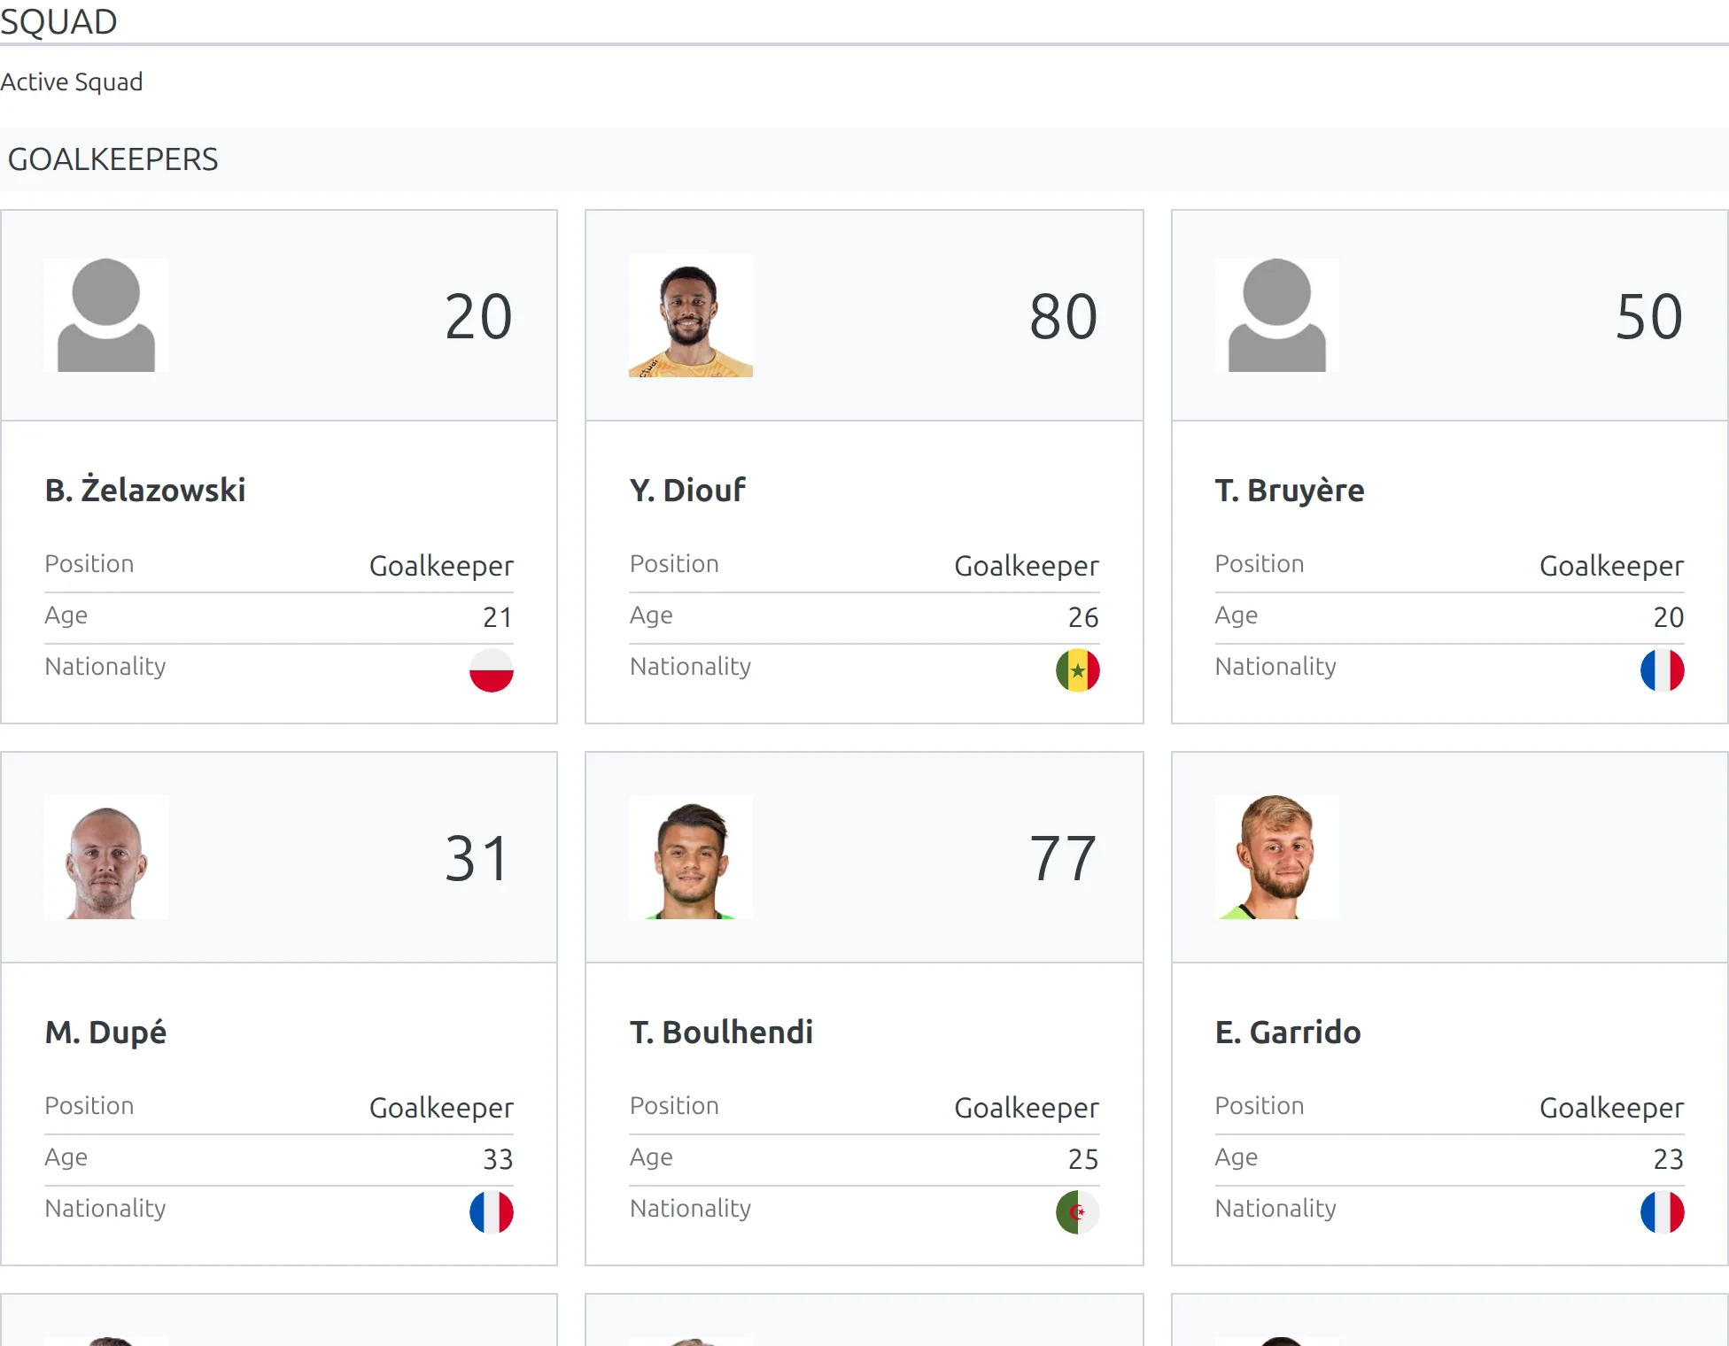
Task: Open M. Dupé player photo
Action: pos(106,857)
